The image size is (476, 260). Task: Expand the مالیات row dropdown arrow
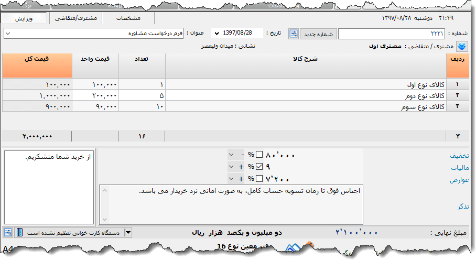coord(231,167)
